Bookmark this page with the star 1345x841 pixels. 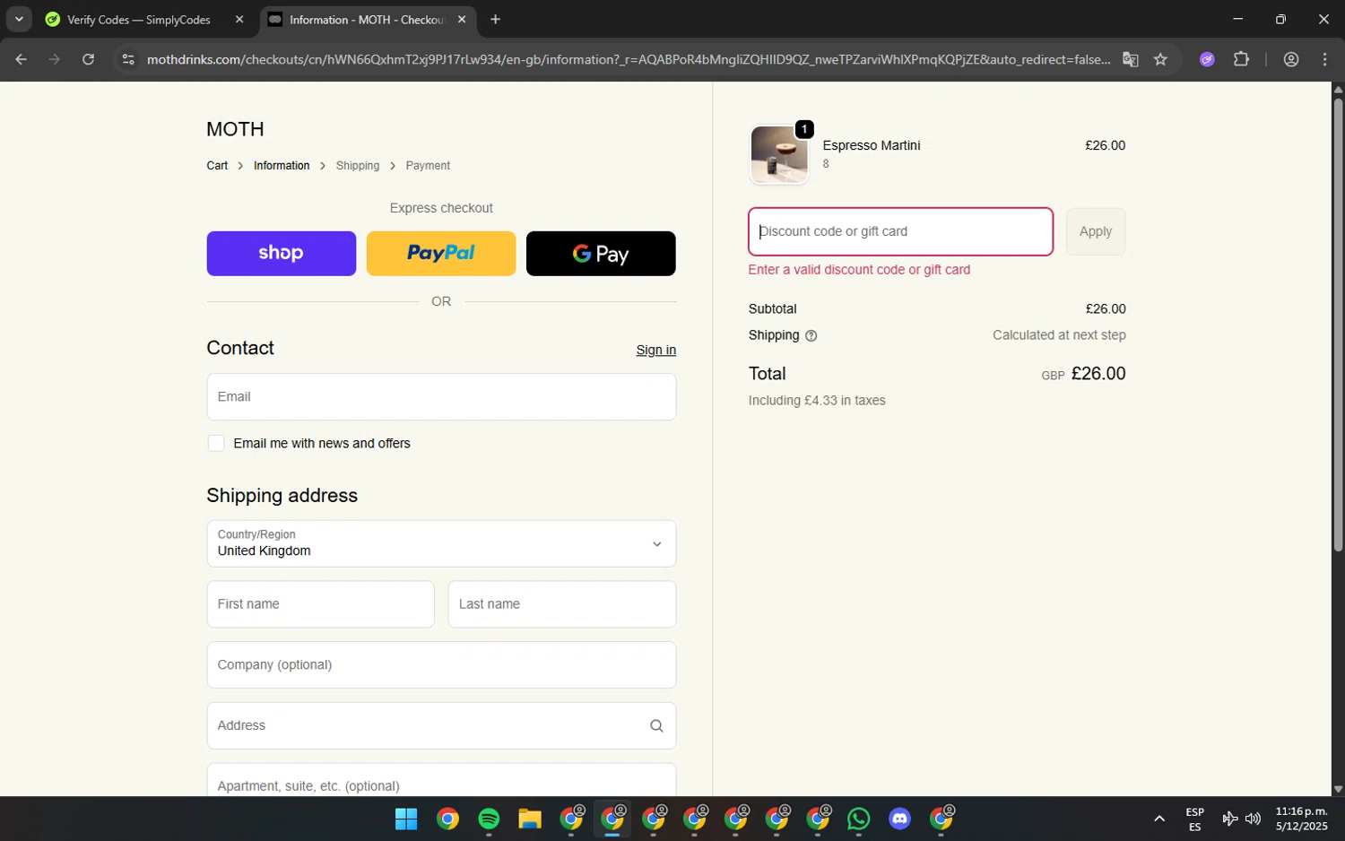pos(1160,59)
